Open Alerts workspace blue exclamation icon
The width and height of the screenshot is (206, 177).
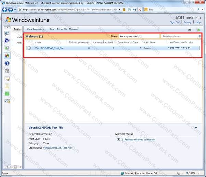pyautogui.click(x=7, y=63)
